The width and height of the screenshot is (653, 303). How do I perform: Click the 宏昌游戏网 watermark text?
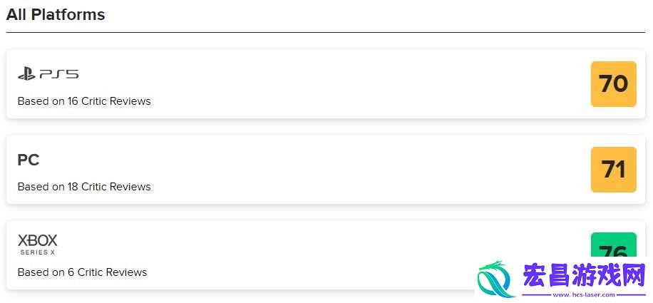(585, 277)
